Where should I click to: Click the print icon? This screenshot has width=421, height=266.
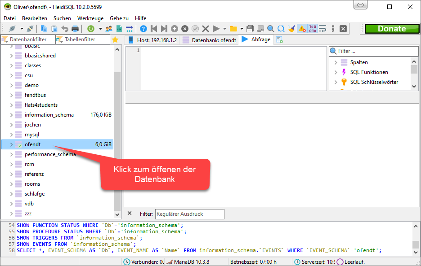pyautogui.click(x=75, y=29)
